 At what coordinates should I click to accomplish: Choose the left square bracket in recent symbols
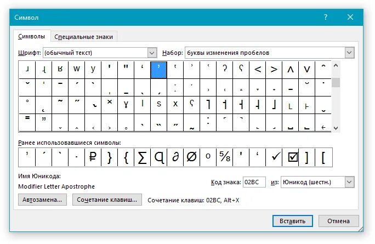point(323,157)
